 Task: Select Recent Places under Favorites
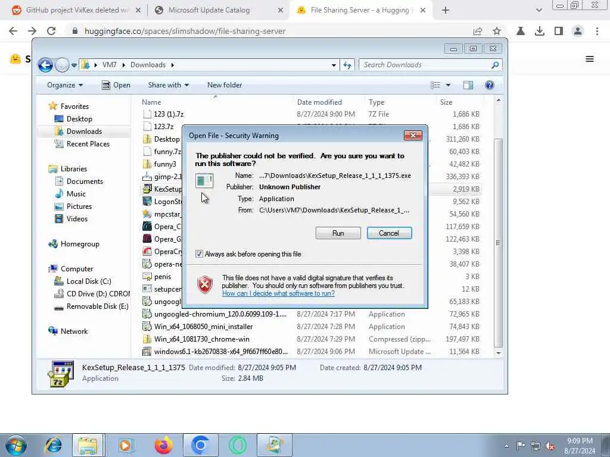(x=88, y=144)
